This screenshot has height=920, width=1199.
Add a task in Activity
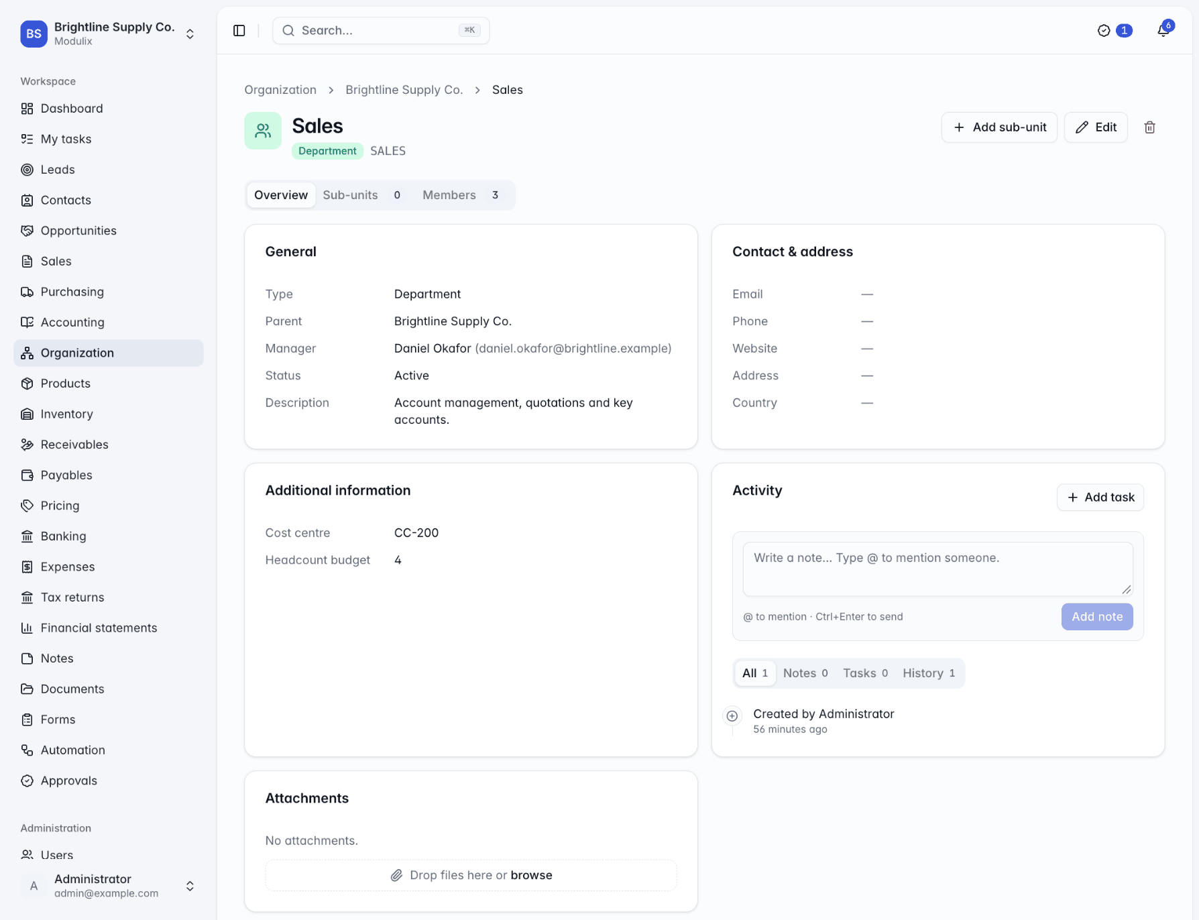coord(1100,498)
